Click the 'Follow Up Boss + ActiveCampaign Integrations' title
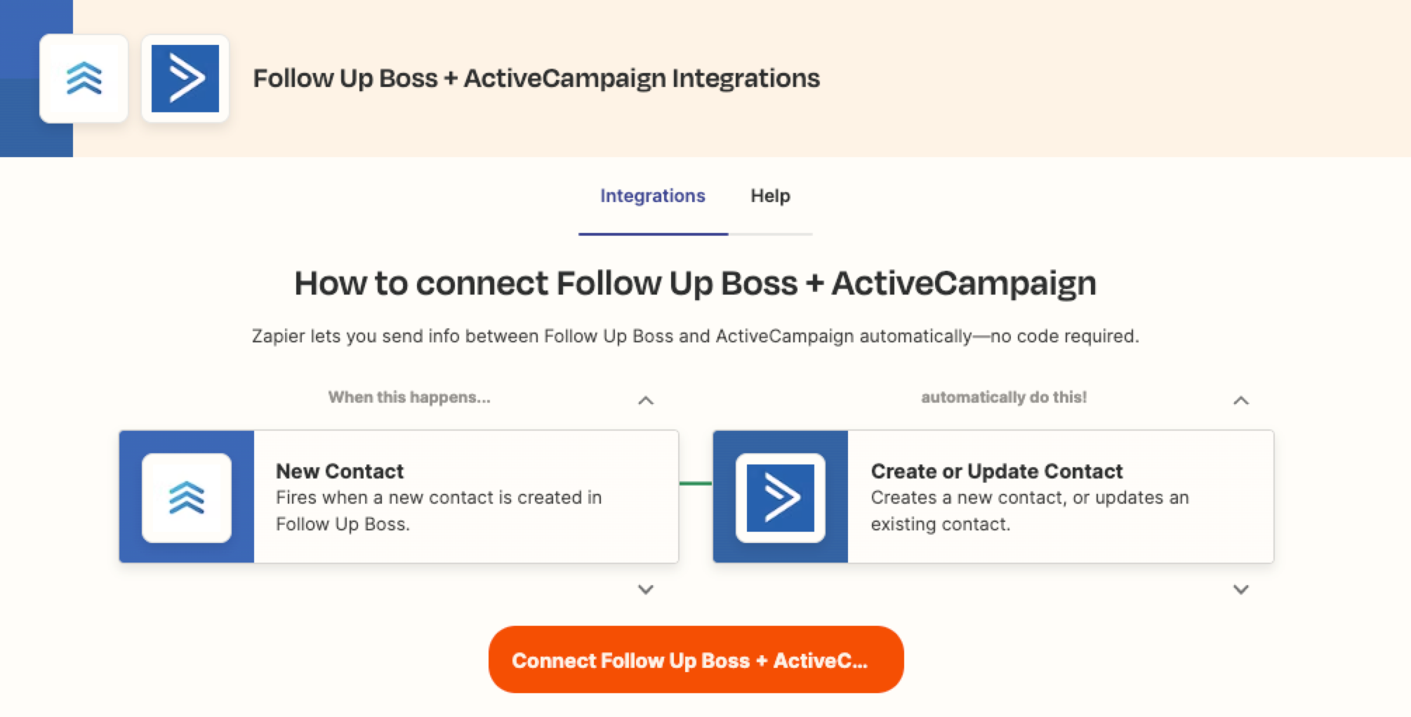 point(536,78)
